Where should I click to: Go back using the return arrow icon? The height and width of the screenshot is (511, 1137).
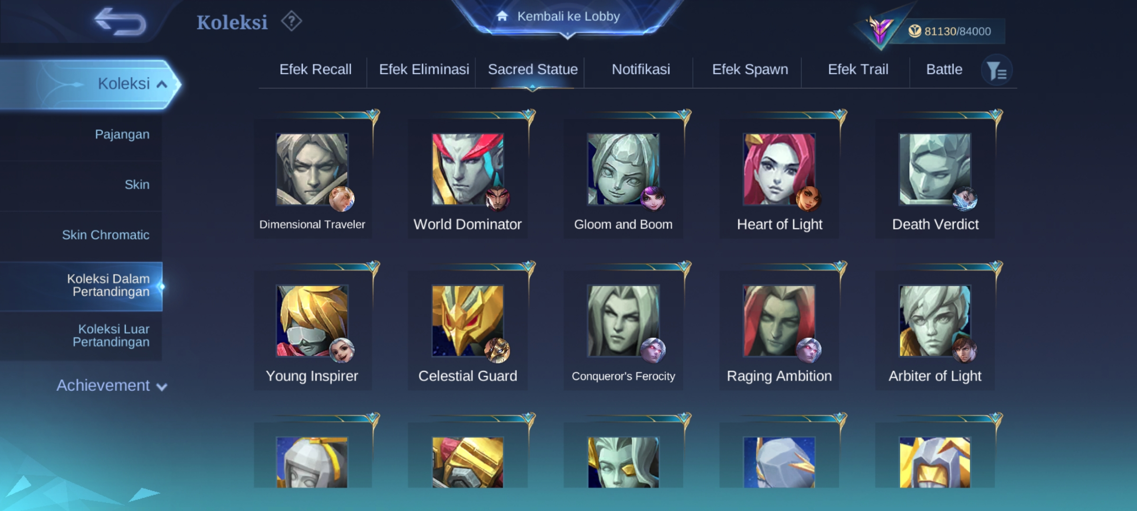[x=120, y=22]
